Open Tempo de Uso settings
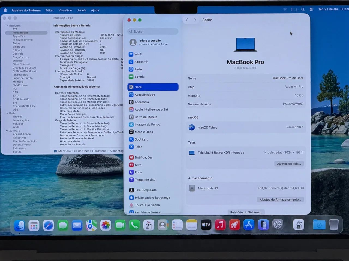This screenshot has height=261, width=349. [153, 180]
